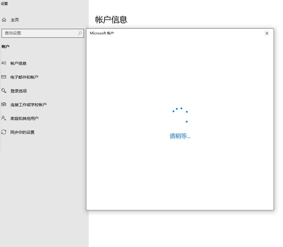Screen dimensions: 283x247
Task: Open 家庭和其他用户 page
Action: tap(24, 118)
